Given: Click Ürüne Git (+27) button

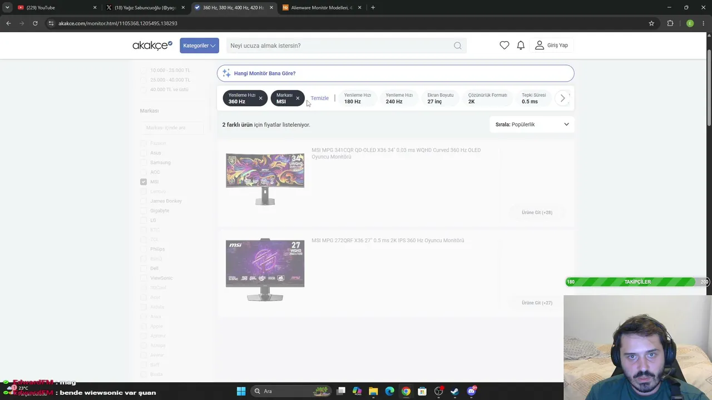Looking at the screenshot, I should coord(537,303).
